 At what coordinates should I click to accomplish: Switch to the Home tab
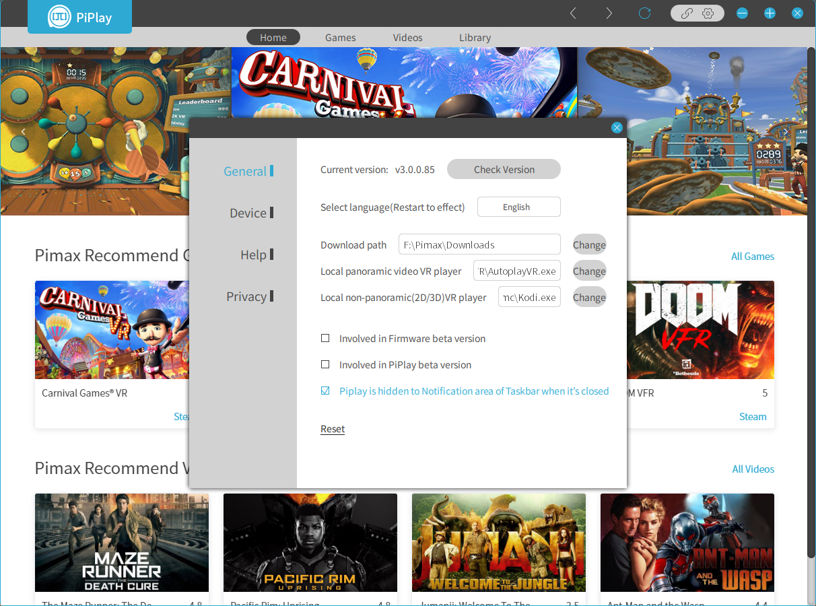273,38
